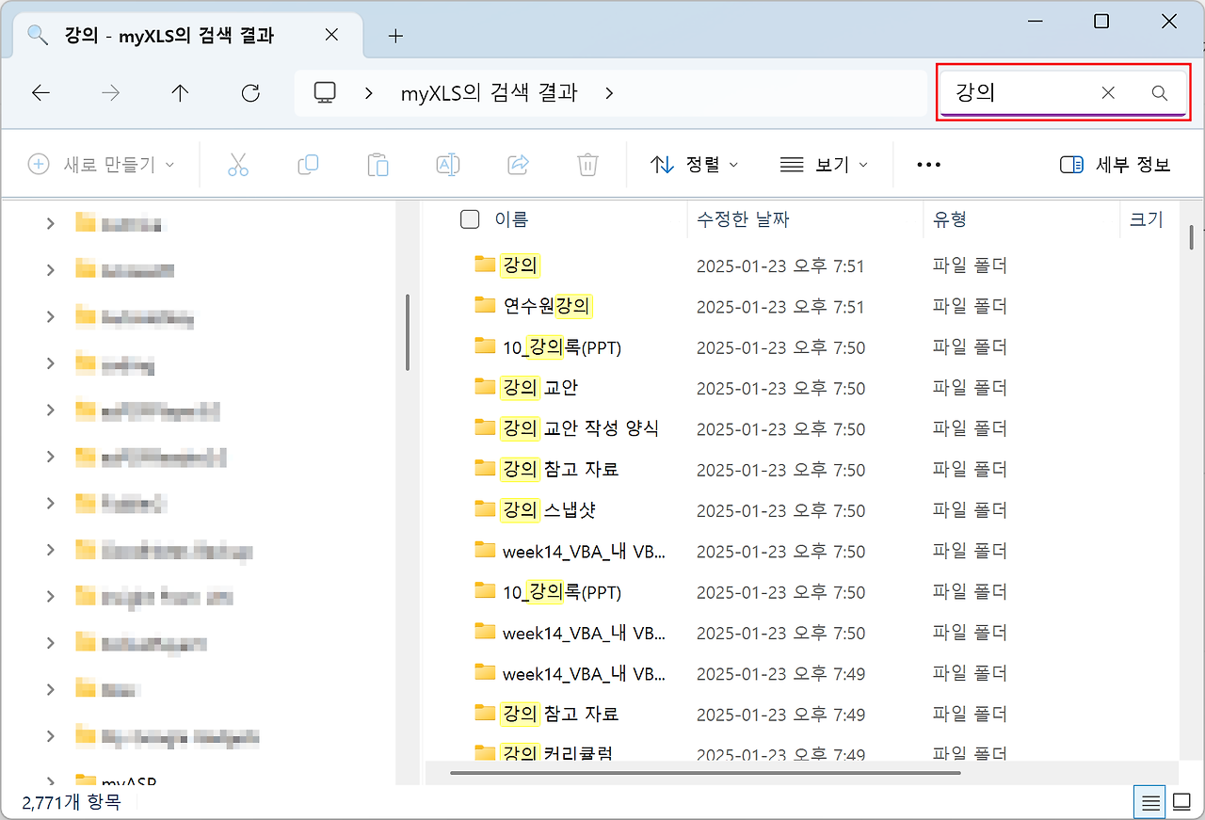
Task: Open the 정렬 sort dropdown
Action: point(695,165)
